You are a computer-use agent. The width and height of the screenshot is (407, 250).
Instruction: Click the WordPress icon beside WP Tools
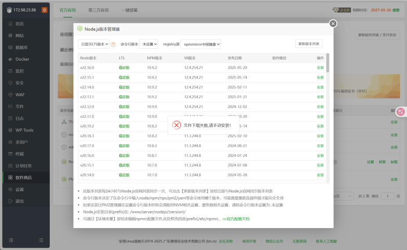[11, 130]
